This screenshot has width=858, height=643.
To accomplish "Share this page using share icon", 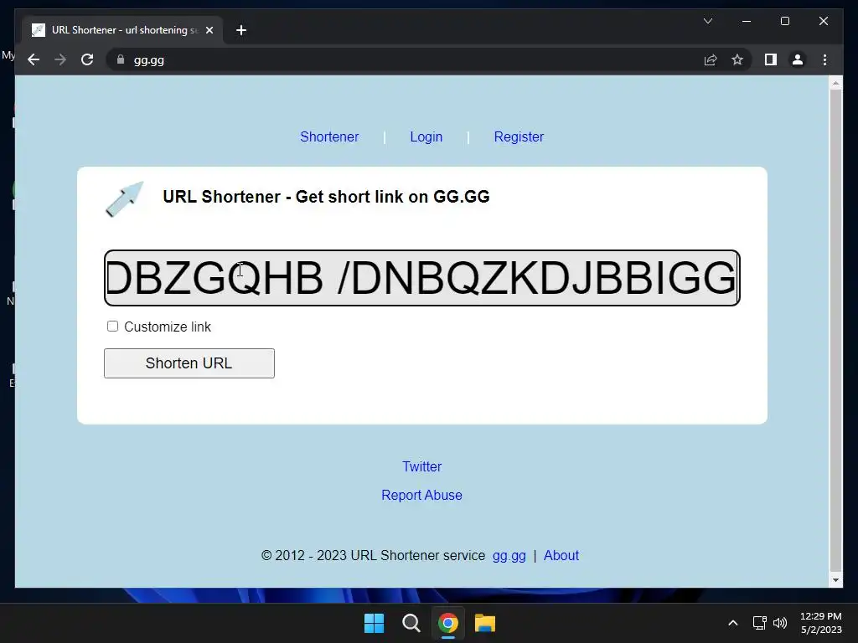I will pyautogui.click(x=711, y=59).
